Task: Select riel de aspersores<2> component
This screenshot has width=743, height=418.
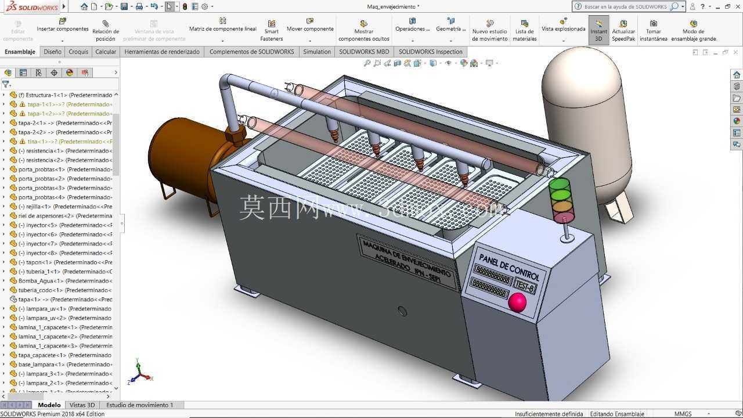Action: point(65,215)
